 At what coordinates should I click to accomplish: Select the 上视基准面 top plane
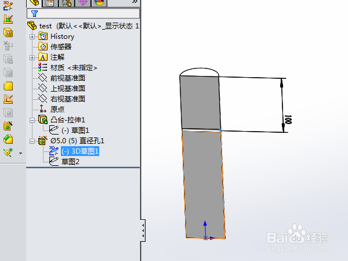(68, 89)
